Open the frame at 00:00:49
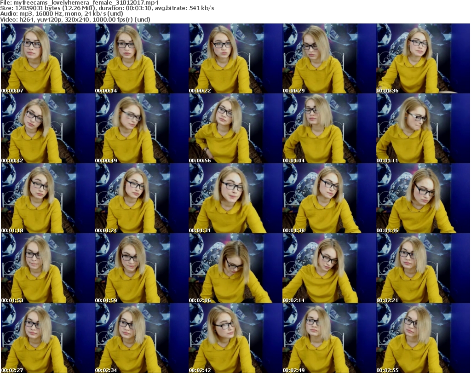Screen dimensions: 471x373 (142, 128)
